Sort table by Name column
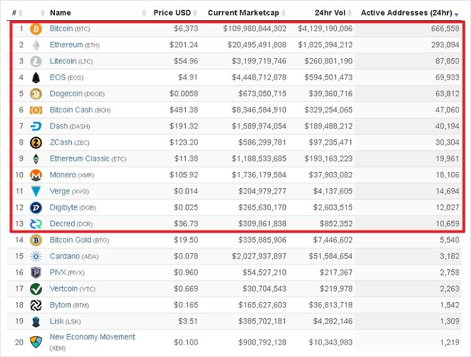The image size is (471, 357). tap(98, 13)
